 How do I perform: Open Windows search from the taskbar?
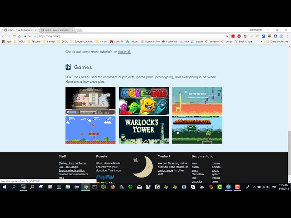point(14,187)
